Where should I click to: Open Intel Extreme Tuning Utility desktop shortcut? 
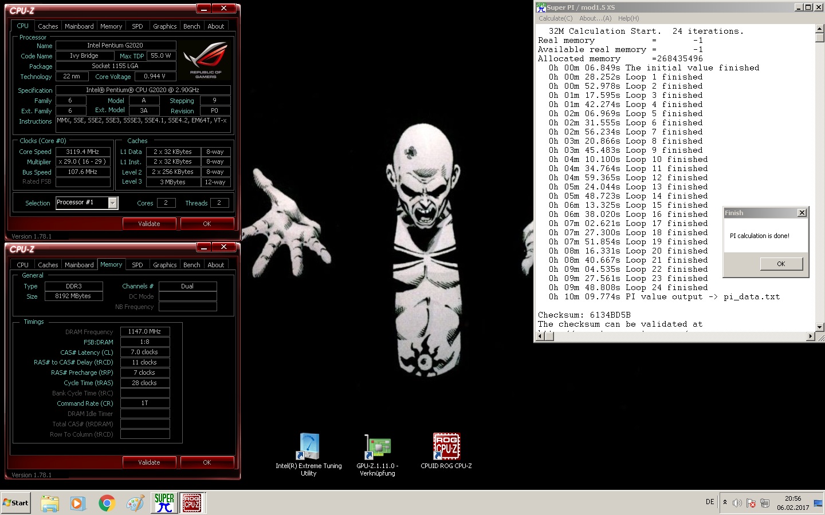pos(309,454)
